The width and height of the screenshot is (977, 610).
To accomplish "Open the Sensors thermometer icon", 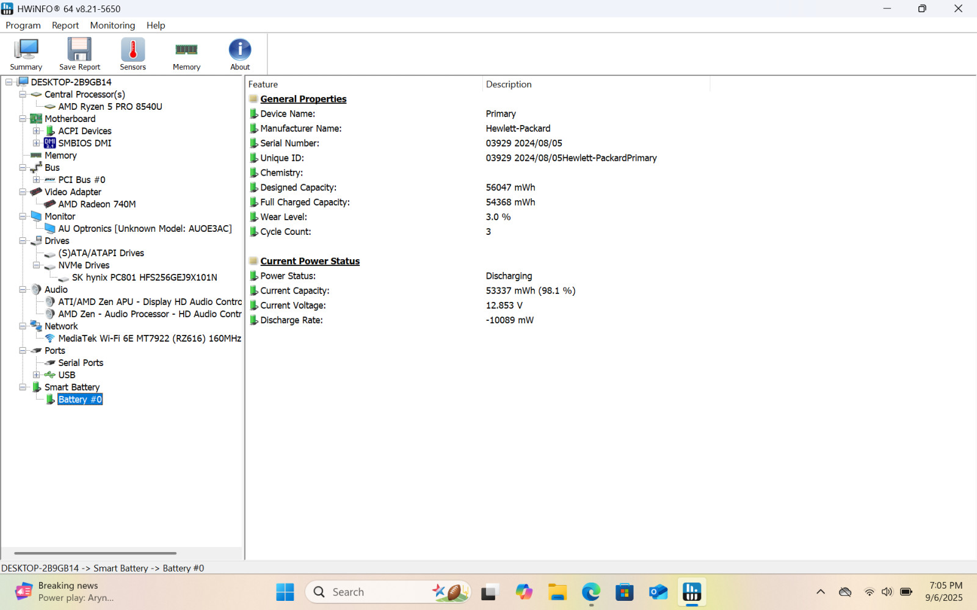I will [x=133, y=54].
